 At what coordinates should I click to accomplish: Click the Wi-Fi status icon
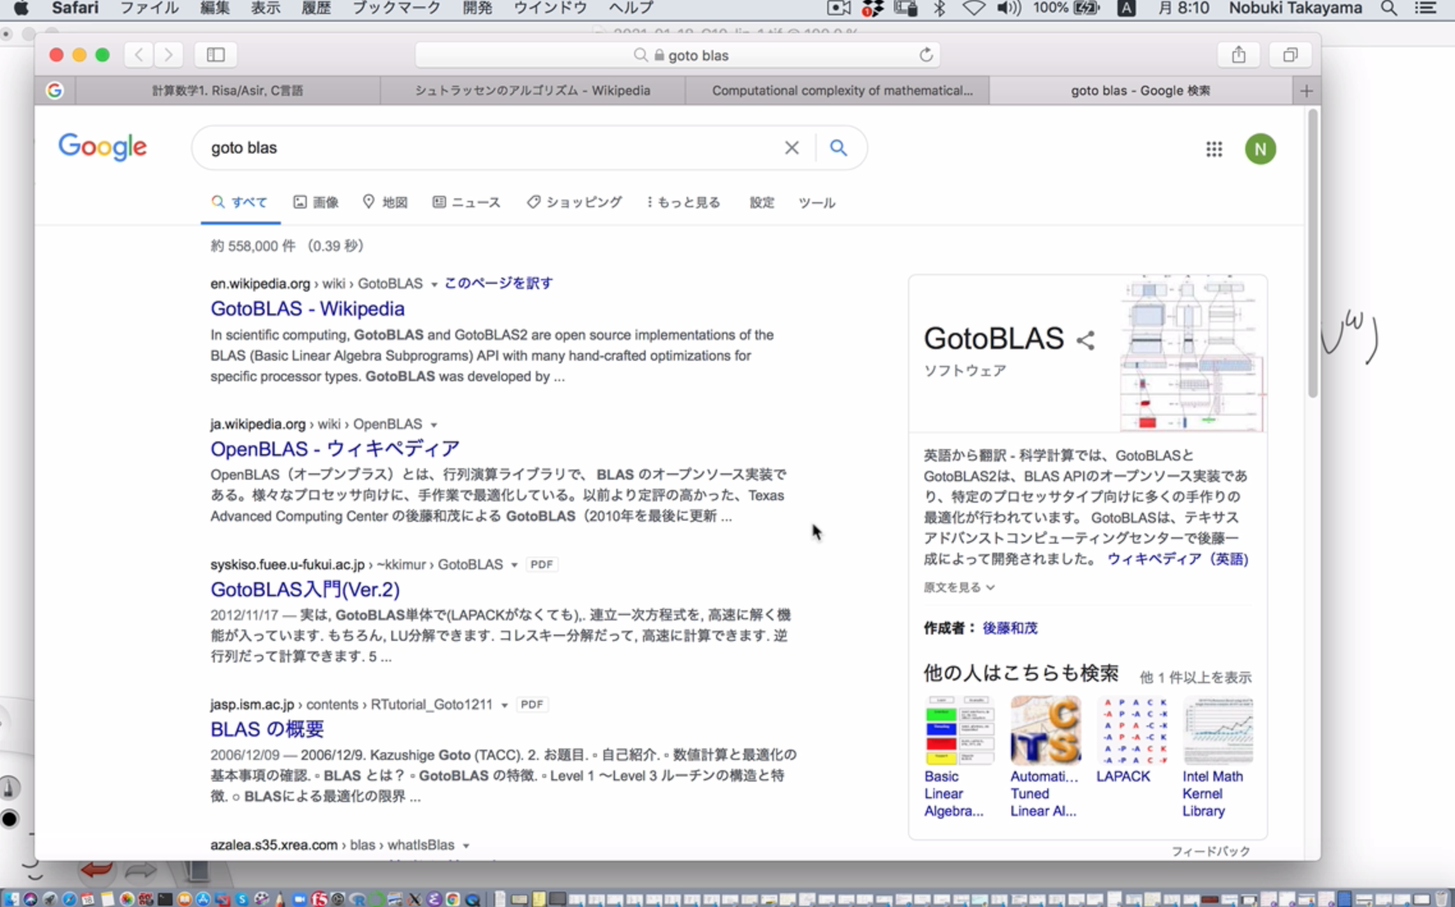point(973,8)
